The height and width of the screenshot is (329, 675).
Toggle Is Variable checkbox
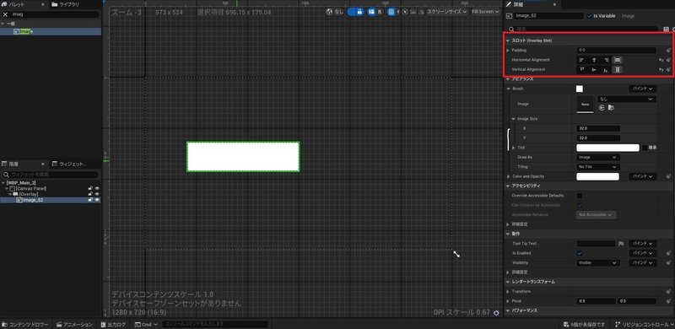pos(589,16)
